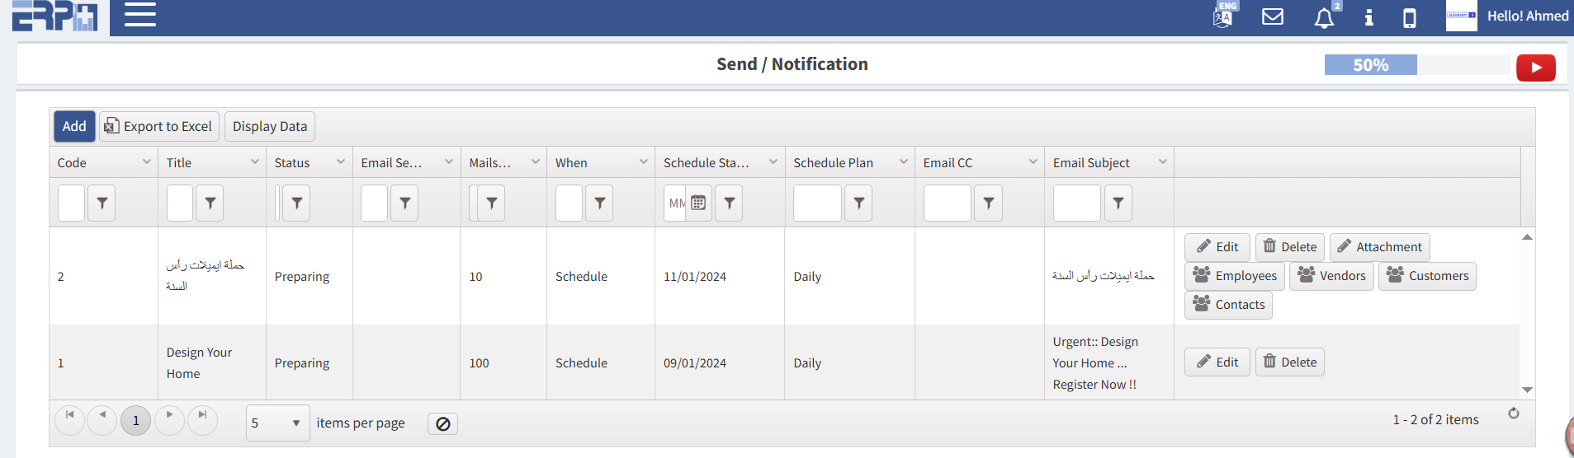Click the mobile phone icon
Image resolution: width=1574 pixels, height=458 pixels.
(x=1410, y=18)
